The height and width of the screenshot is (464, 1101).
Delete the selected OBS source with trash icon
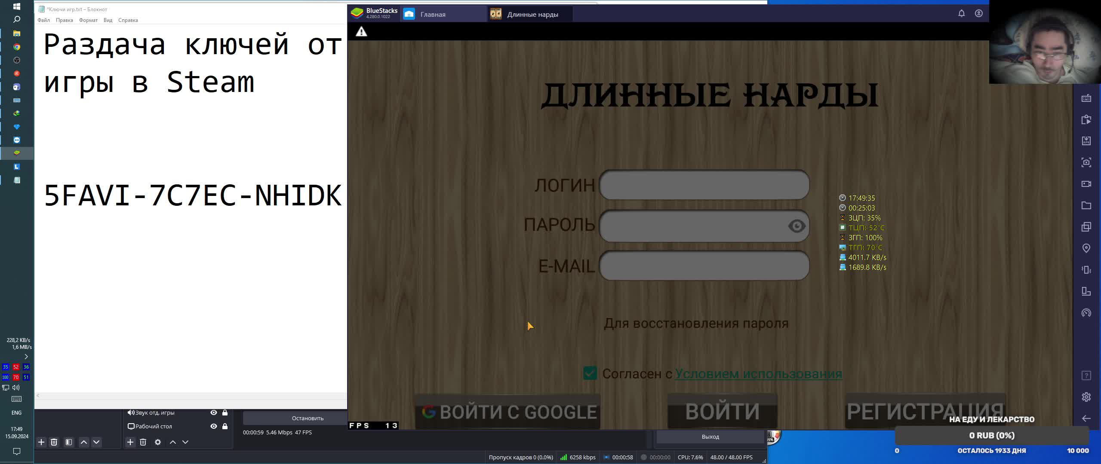coord(143,442)
